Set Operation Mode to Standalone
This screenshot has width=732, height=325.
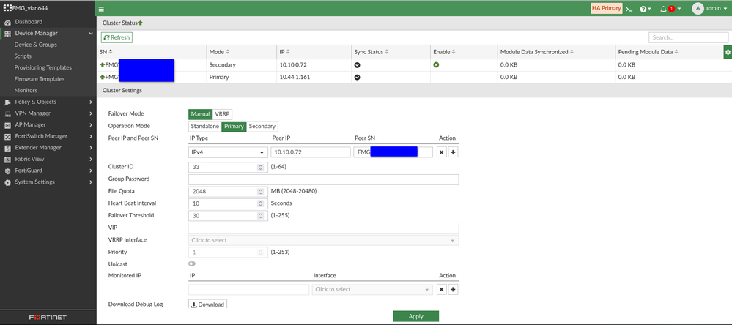point(205,126)
